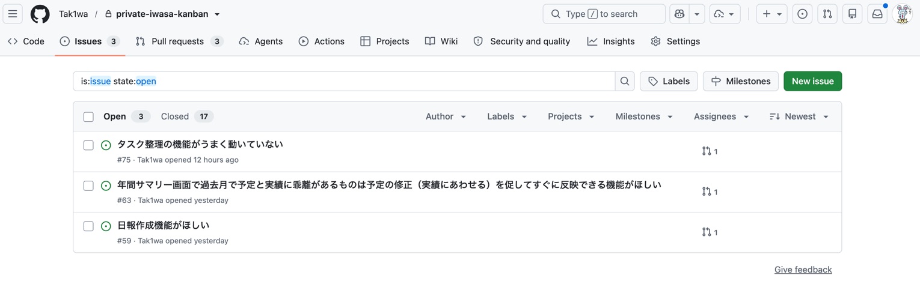Open the Insights tab
Viewport: 920px width, 308px height.
coord(611,41)
